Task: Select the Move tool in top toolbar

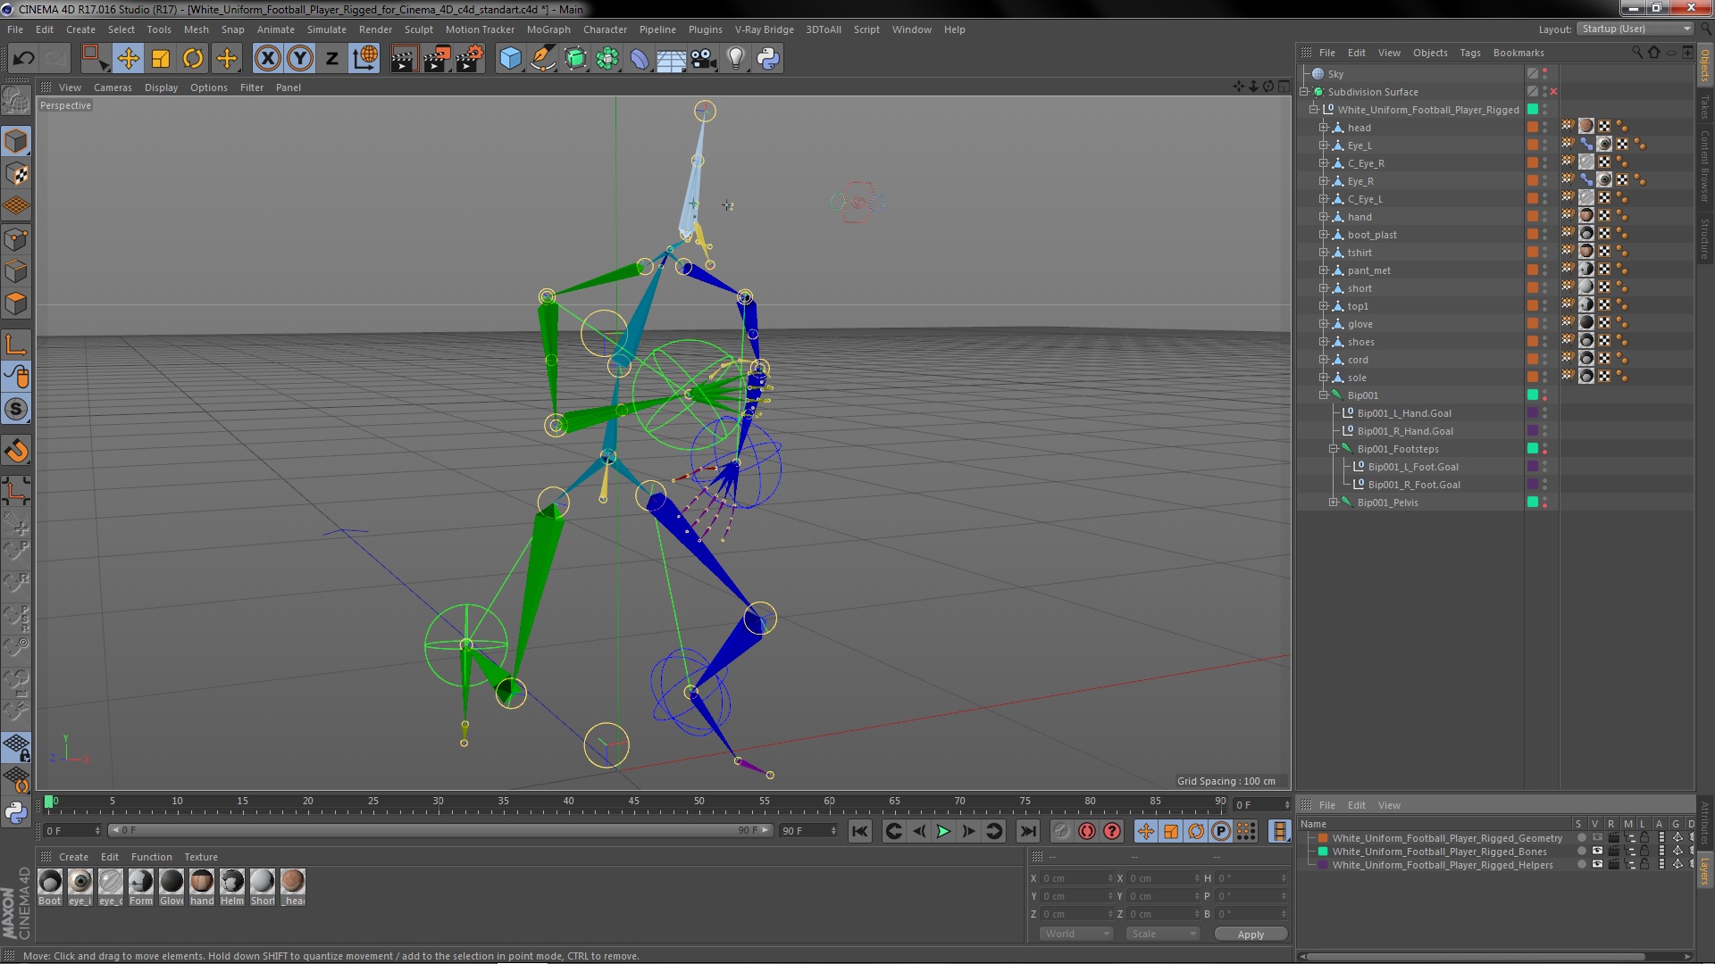Action: click(128, 59)
